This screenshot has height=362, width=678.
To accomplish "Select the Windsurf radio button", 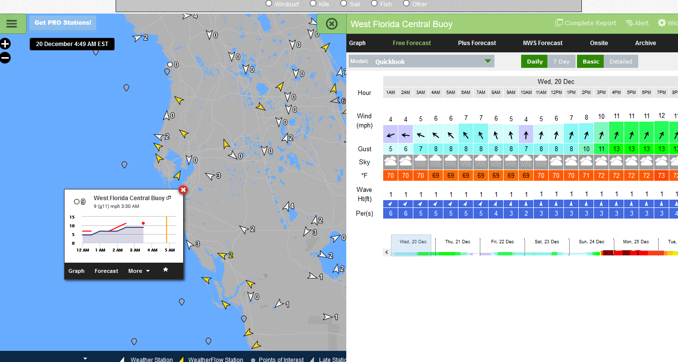I will [x=269, y=3].
